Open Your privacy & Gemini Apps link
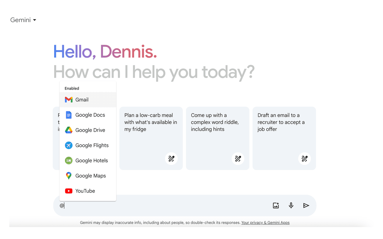The image size is (383, 239). 265,223
